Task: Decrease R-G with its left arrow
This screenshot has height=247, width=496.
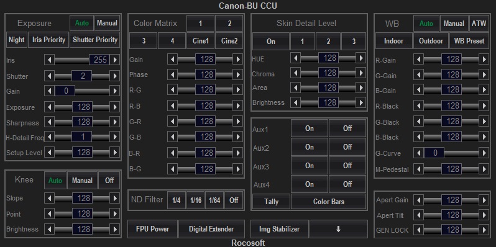Action: tap(172, 90)
